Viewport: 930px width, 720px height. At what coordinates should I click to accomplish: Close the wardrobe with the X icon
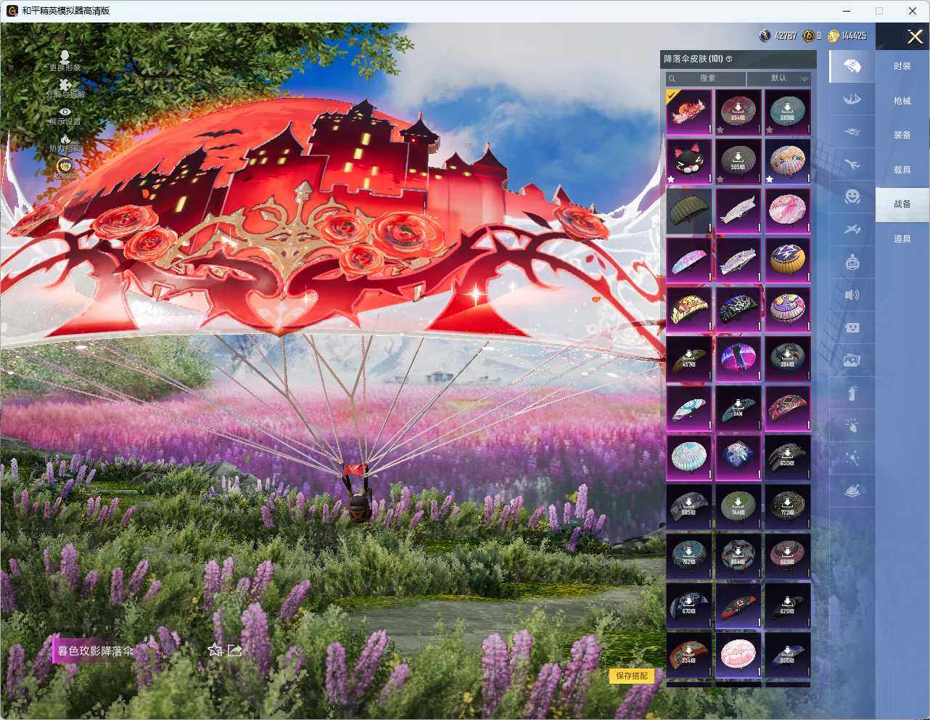[915, 36]
